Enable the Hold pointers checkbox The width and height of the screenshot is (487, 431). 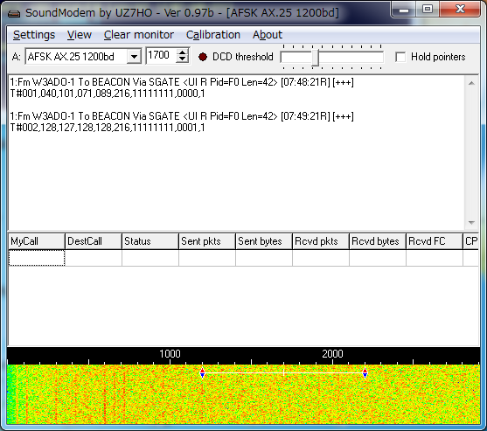point(400,57)
